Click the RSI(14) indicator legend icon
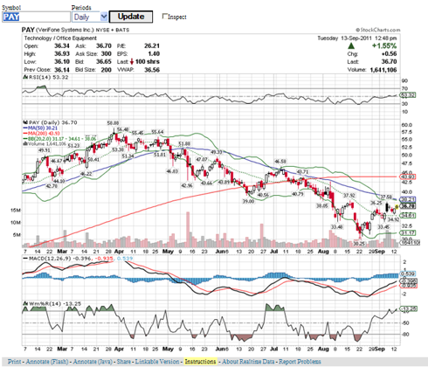The image size is (428, 367). [25, 77]
